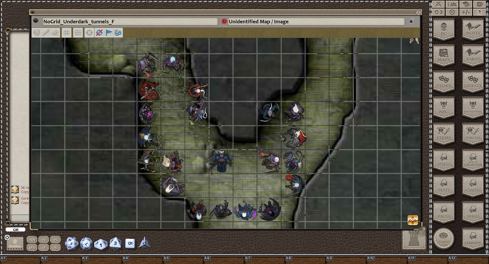
Task: Open the Notes sidebar button
Action: (473, 30)
